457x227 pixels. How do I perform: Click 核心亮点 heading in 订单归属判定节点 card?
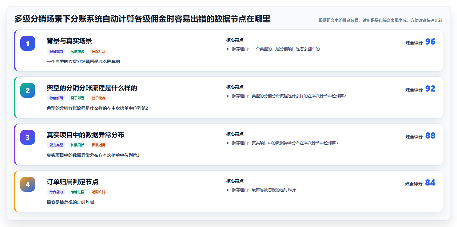(x=235, y=181)
